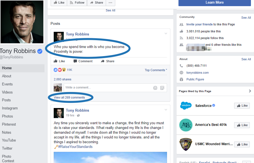Select Photos in left sidebar
254x163 pixels.
(x=8, y=116)
